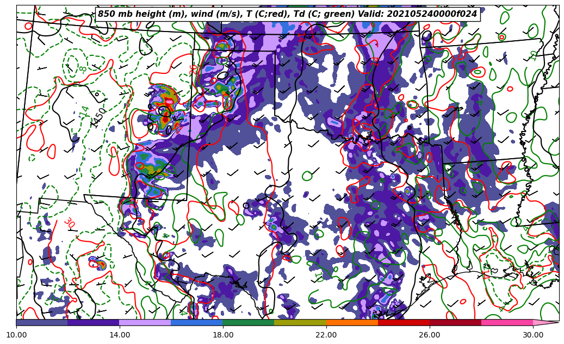Viewport: 564px width, 344px height.
Task: Pick the blue colorbar segment
Action: click(x=196, y=322)
